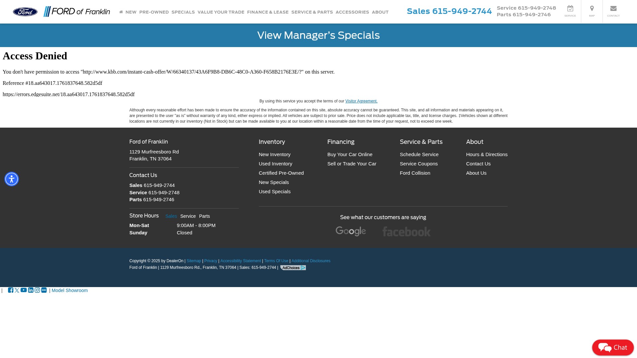Call Service 615-949-2748 in header

(527, 8)
